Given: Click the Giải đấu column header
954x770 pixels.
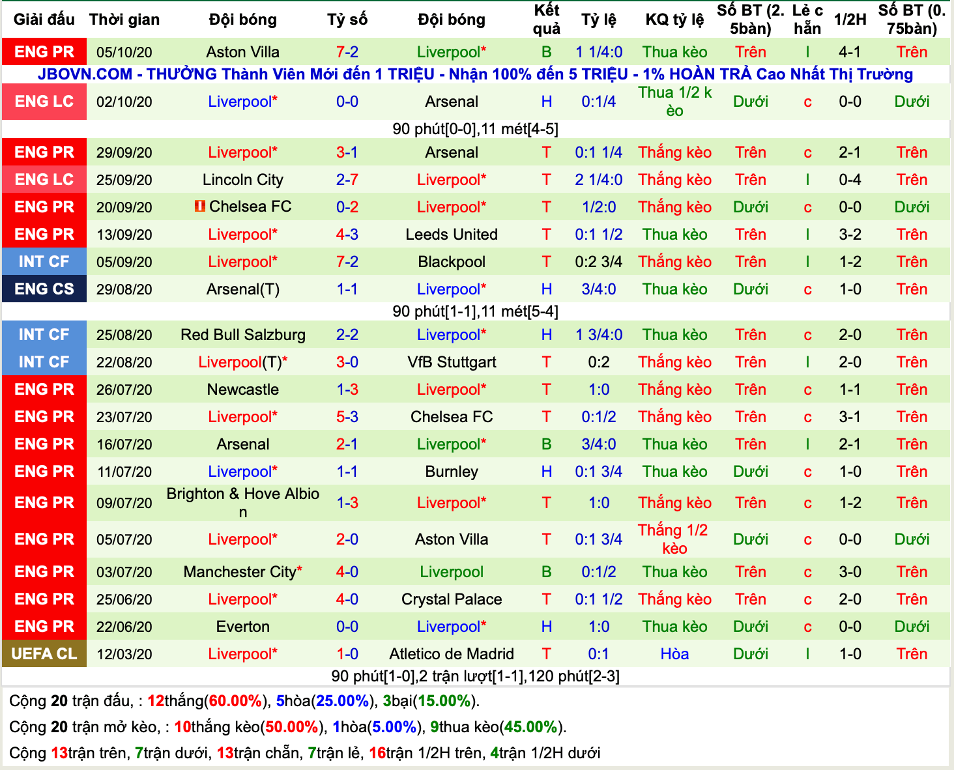Looking at the screenshot, I should coord(44,20).
